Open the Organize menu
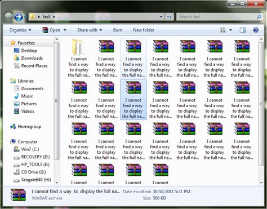The width and height of the screenshot is (267, 209). point(20,30)
